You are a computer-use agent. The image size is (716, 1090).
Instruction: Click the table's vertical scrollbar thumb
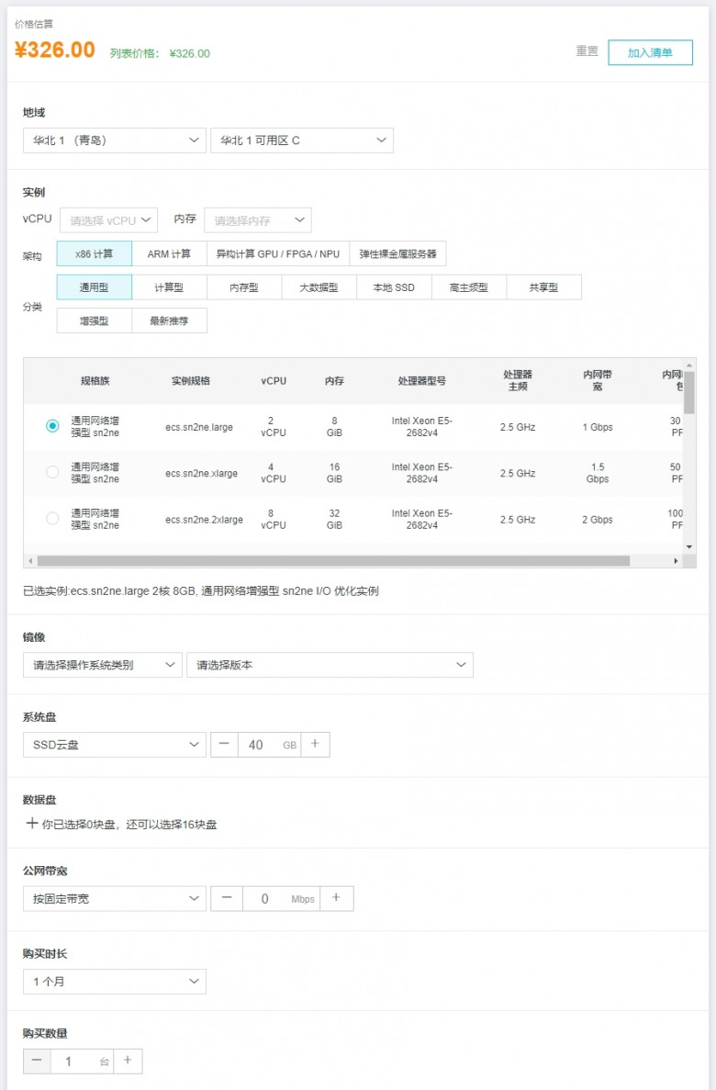pyautogui.click(x=688, y=392)
